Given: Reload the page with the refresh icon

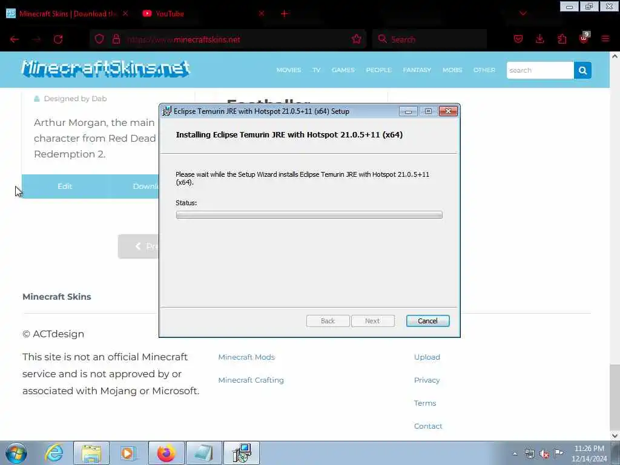Looking at the screenshot, I should click(x=58, y=39).
